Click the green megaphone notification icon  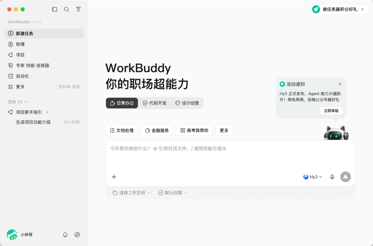tap(282, 84)
